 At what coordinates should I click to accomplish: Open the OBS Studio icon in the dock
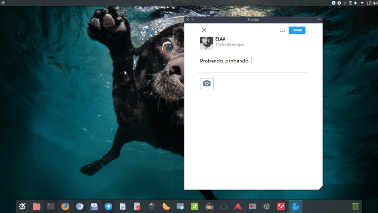click(266, 206)
